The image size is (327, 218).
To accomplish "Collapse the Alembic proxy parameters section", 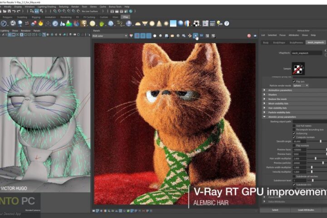I will tap(294, 117).
